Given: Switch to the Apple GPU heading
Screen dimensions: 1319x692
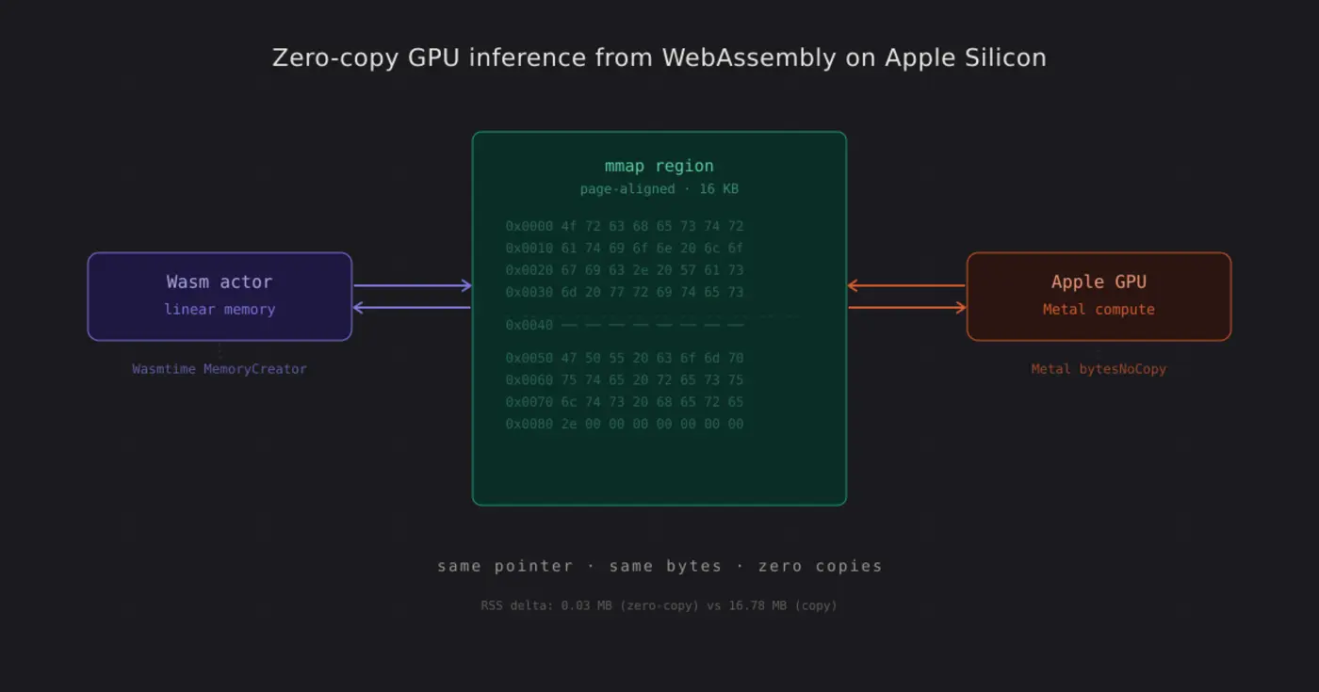Looking at the screenshot, I should pyautogui.click(x=1099, y=282).
